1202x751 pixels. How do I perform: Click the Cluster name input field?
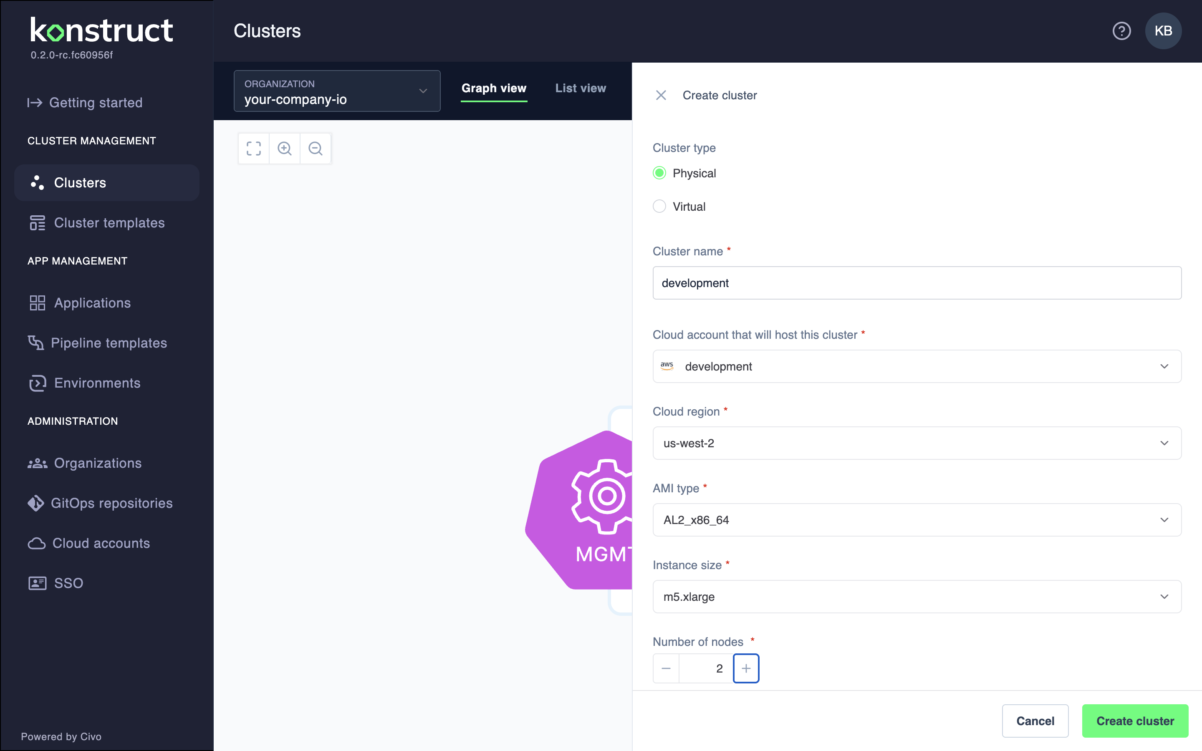click(x=917, y=282)
